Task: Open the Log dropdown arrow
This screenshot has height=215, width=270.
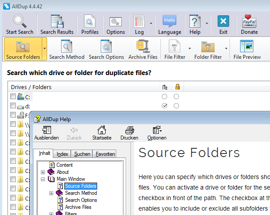Action: (151, 23)
